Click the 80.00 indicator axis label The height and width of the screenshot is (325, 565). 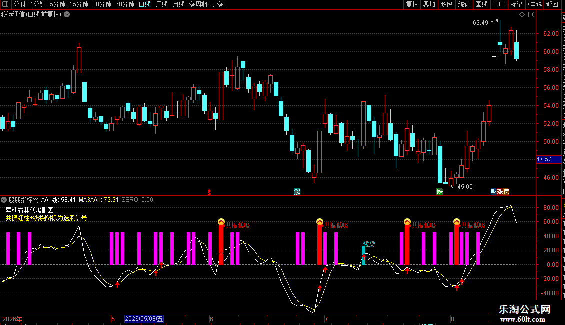click(551, 208)
